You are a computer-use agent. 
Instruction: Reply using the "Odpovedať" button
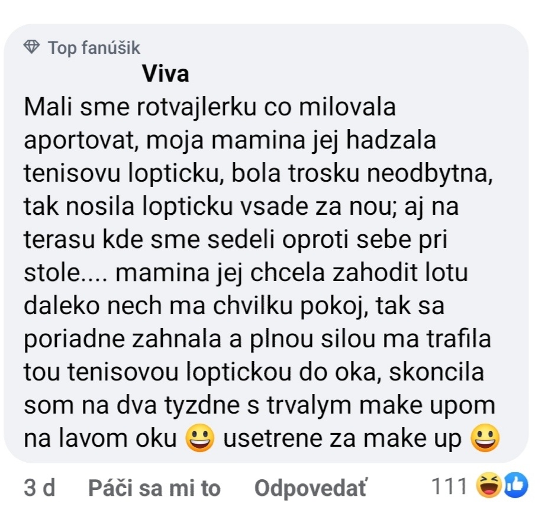coord(310,488)
